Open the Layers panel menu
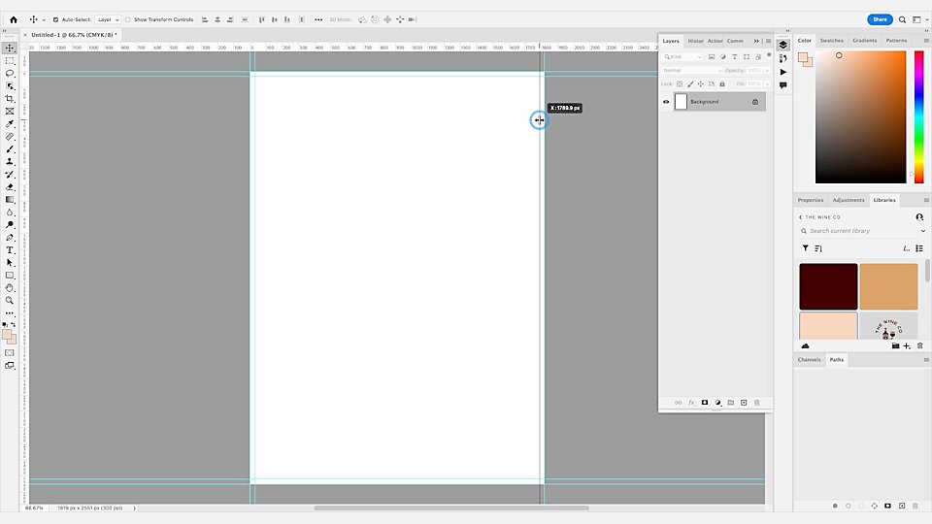This screenshot has width=932, height=524. point(768,41)
